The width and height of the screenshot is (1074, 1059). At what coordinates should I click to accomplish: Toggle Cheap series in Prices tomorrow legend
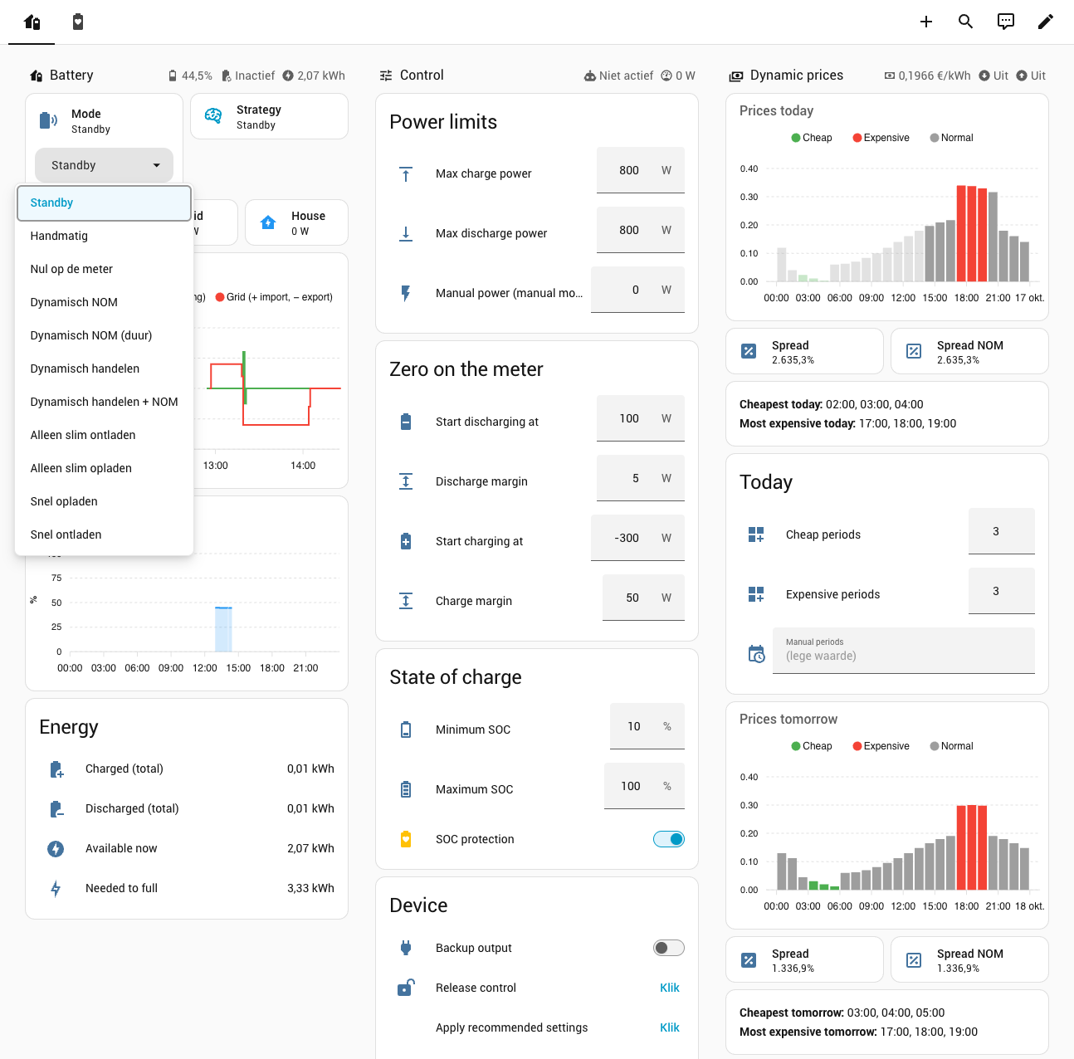point(812,746)
